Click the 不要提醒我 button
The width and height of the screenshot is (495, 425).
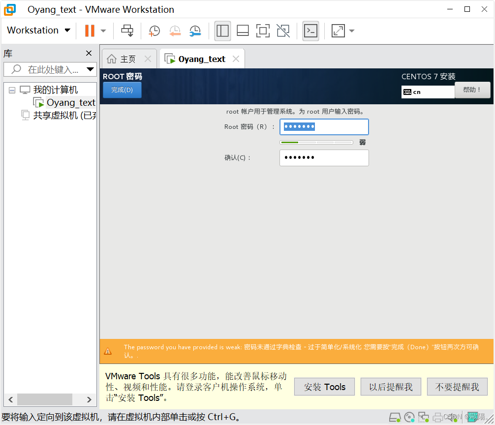click(457, 387)
